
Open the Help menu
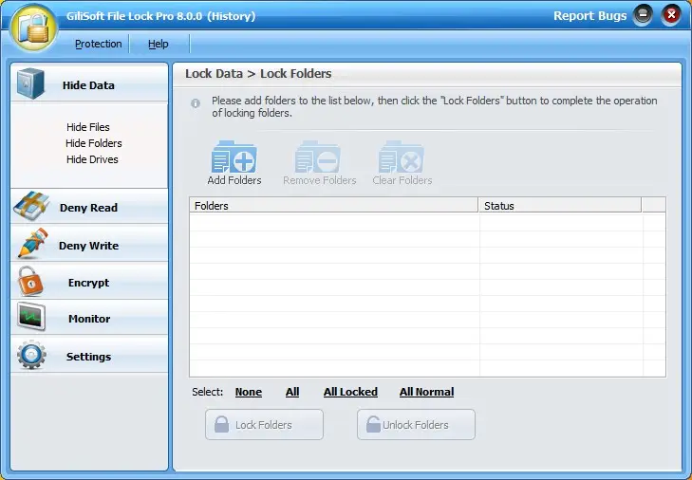[x=158, y=44]
